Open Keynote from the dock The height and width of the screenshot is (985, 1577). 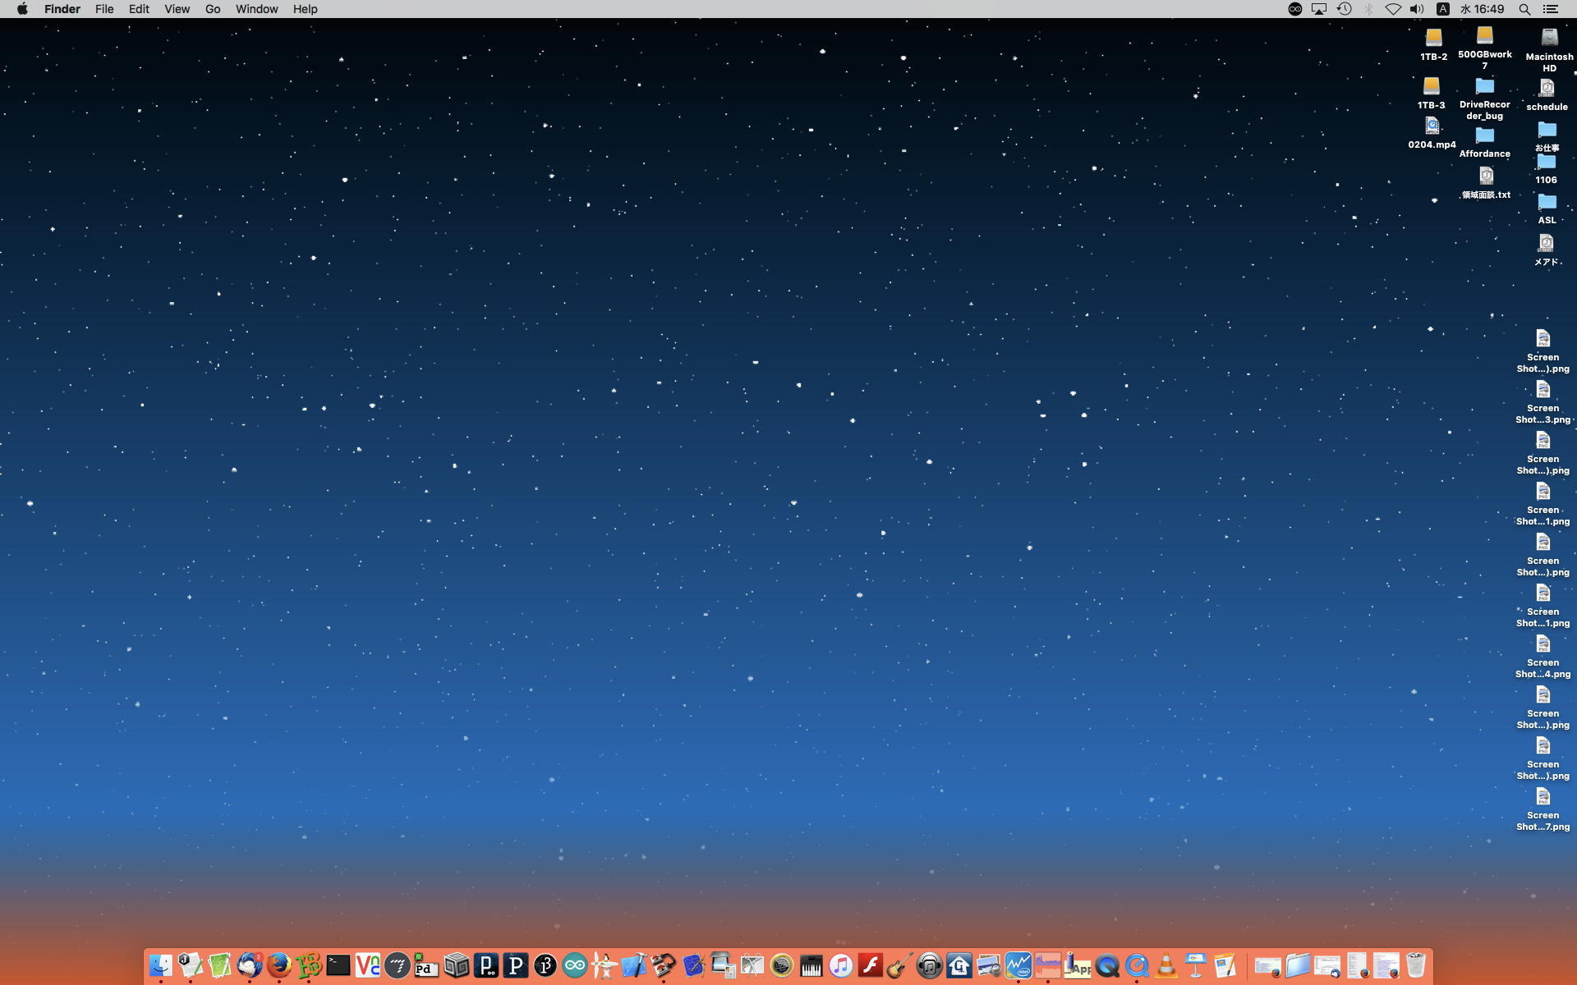point(1196,965)
